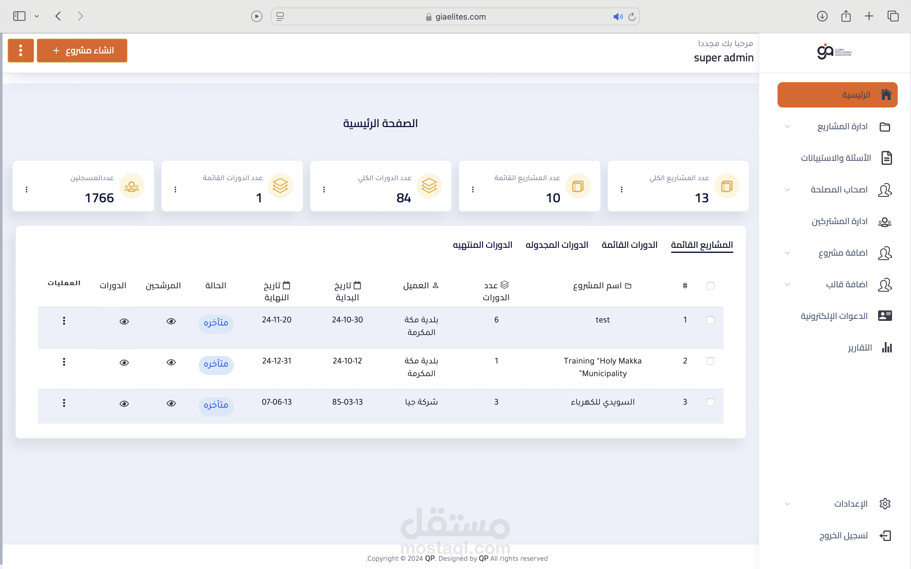Expand the اصحاب المصلحة section
The image size is (911, 569).
point(788,189)
